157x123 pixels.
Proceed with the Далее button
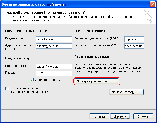pyautogui.click(x=120, y=116)
